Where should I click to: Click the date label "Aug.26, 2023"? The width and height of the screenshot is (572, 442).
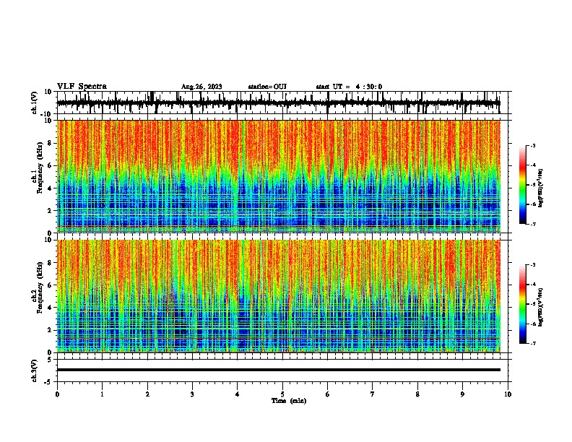click(x=201, y=87)
